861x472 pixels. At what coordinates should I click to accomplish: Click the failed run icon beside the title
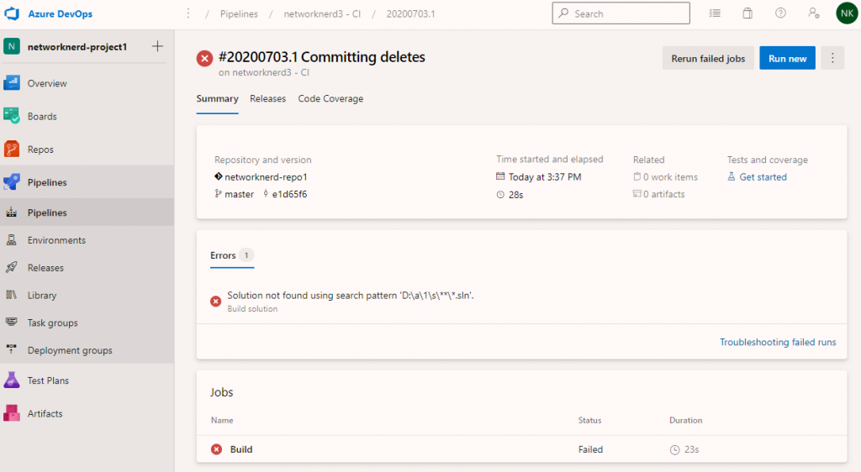(205, 58)
